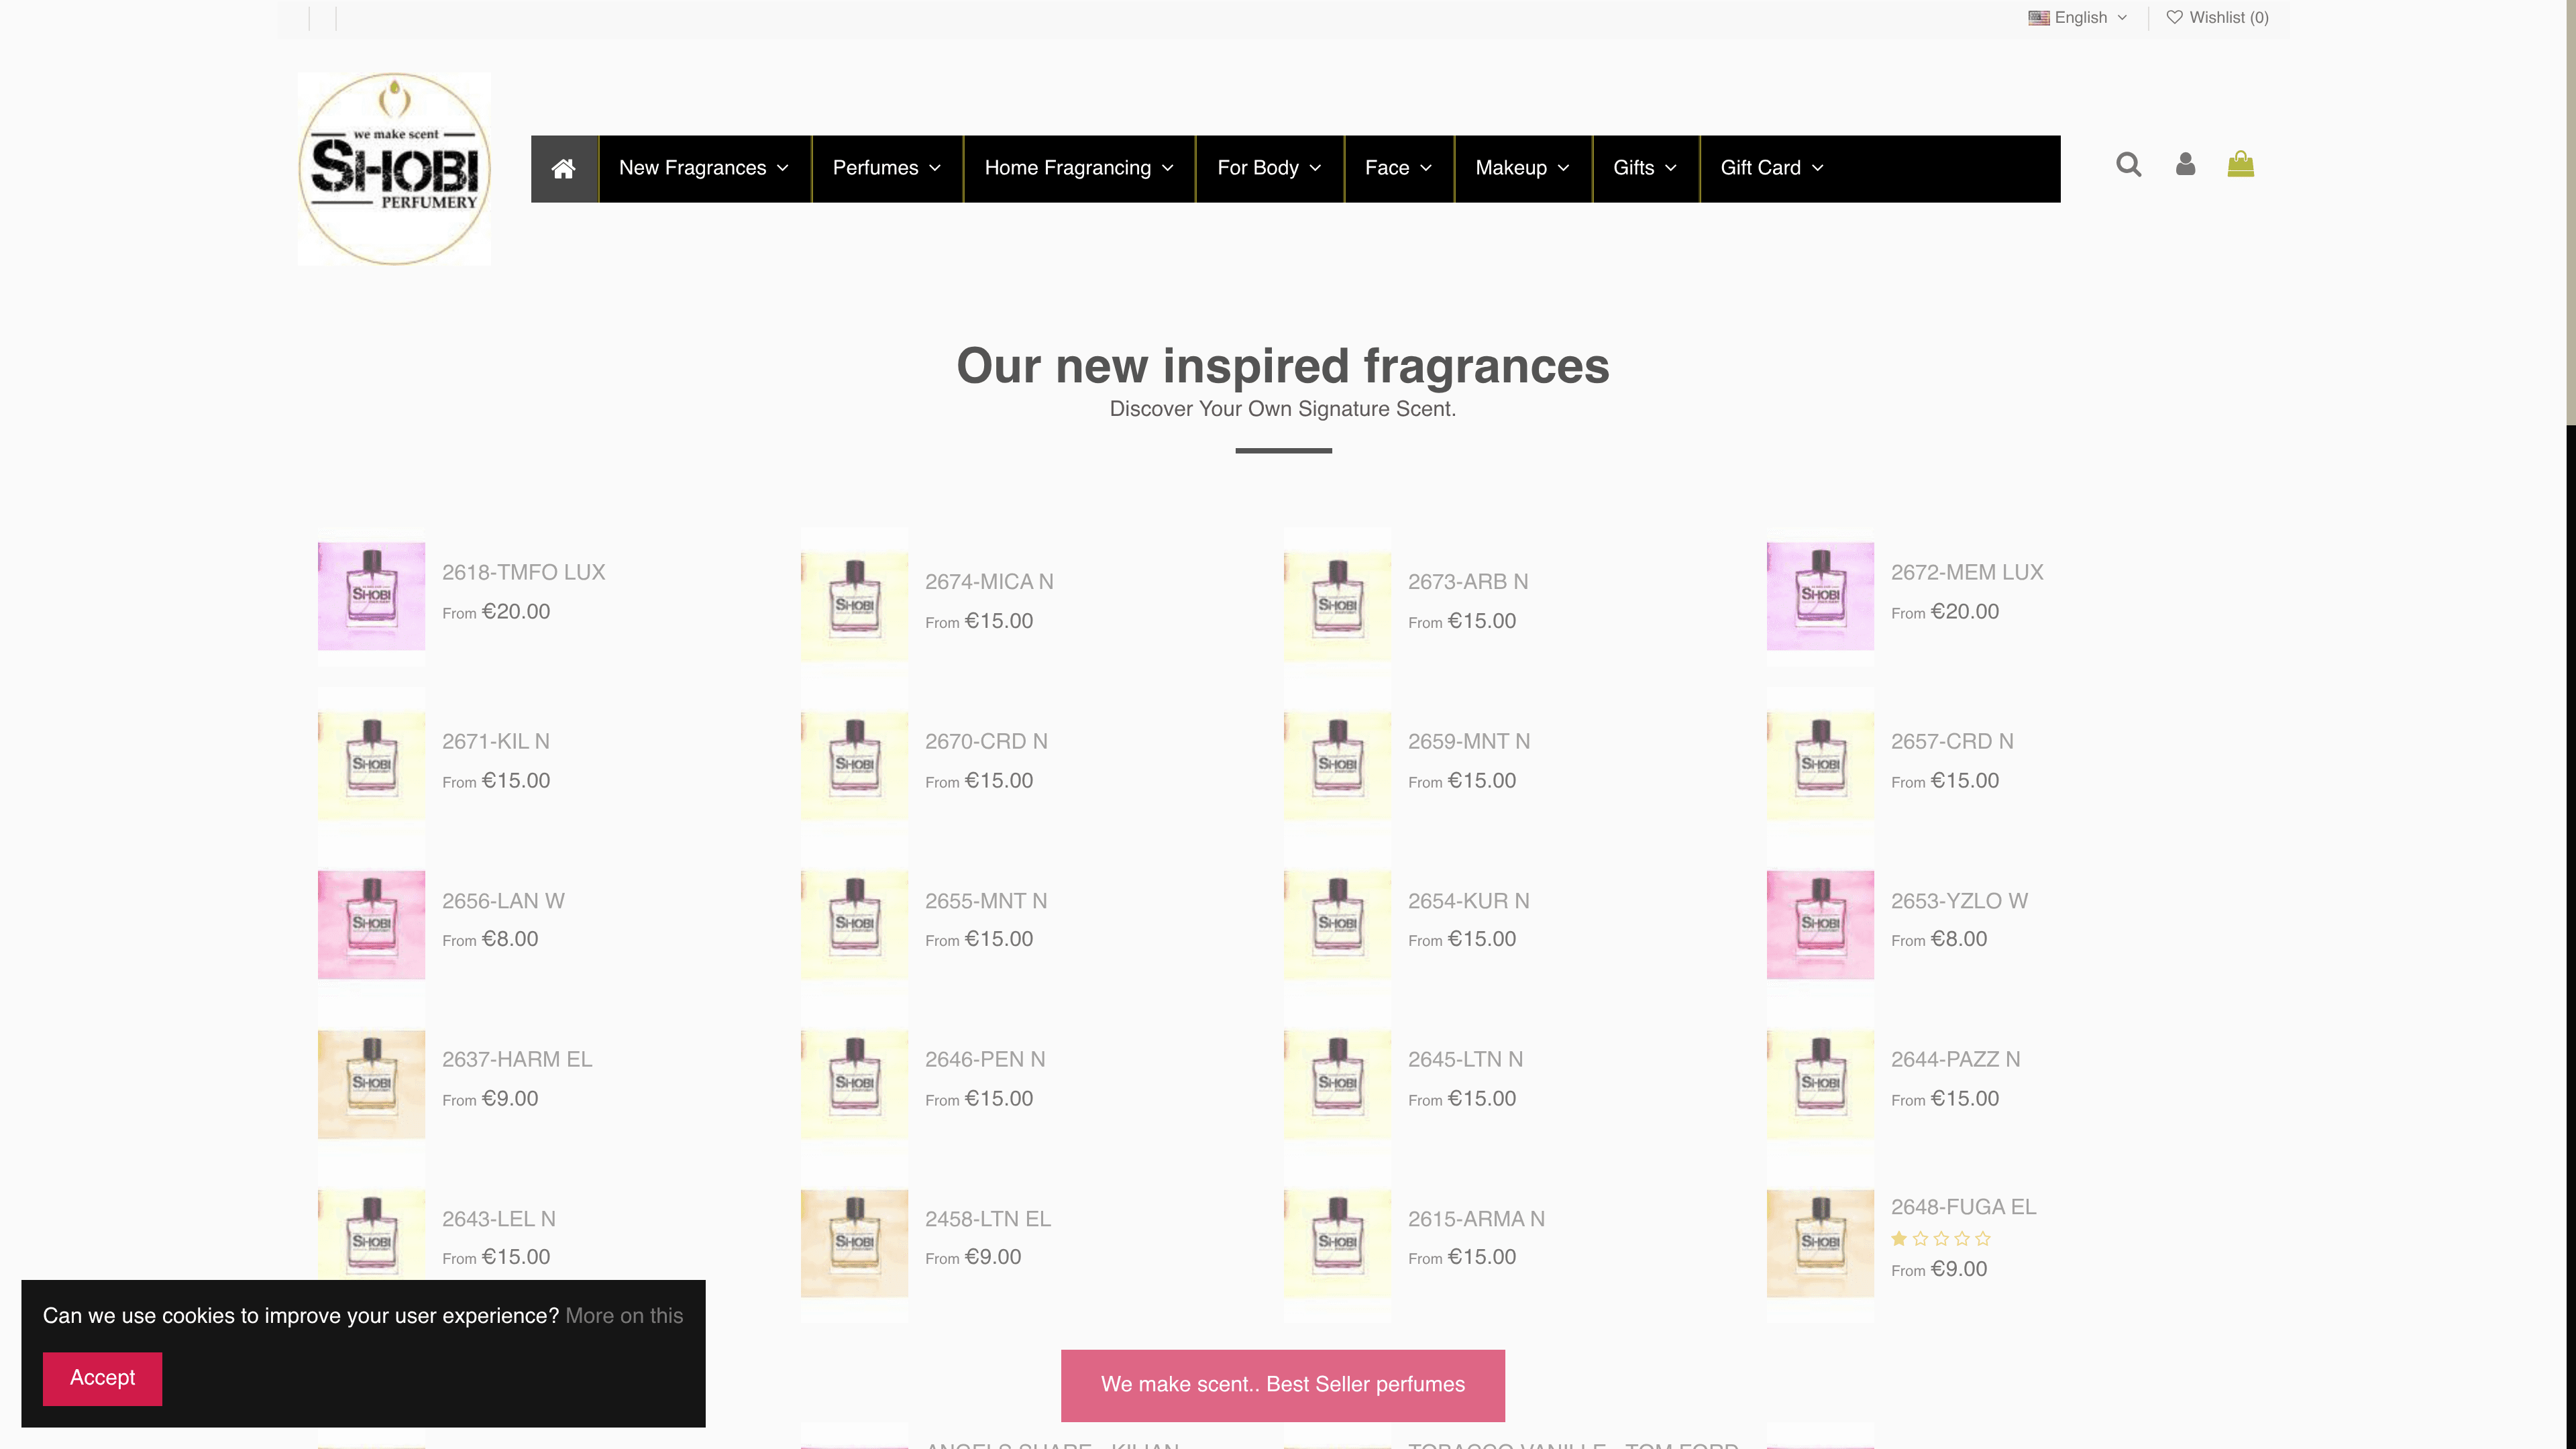This screenshot has width=2576, height=1449.
Task: Click the home icon in navigation bar
Action: tap(563, 168)
